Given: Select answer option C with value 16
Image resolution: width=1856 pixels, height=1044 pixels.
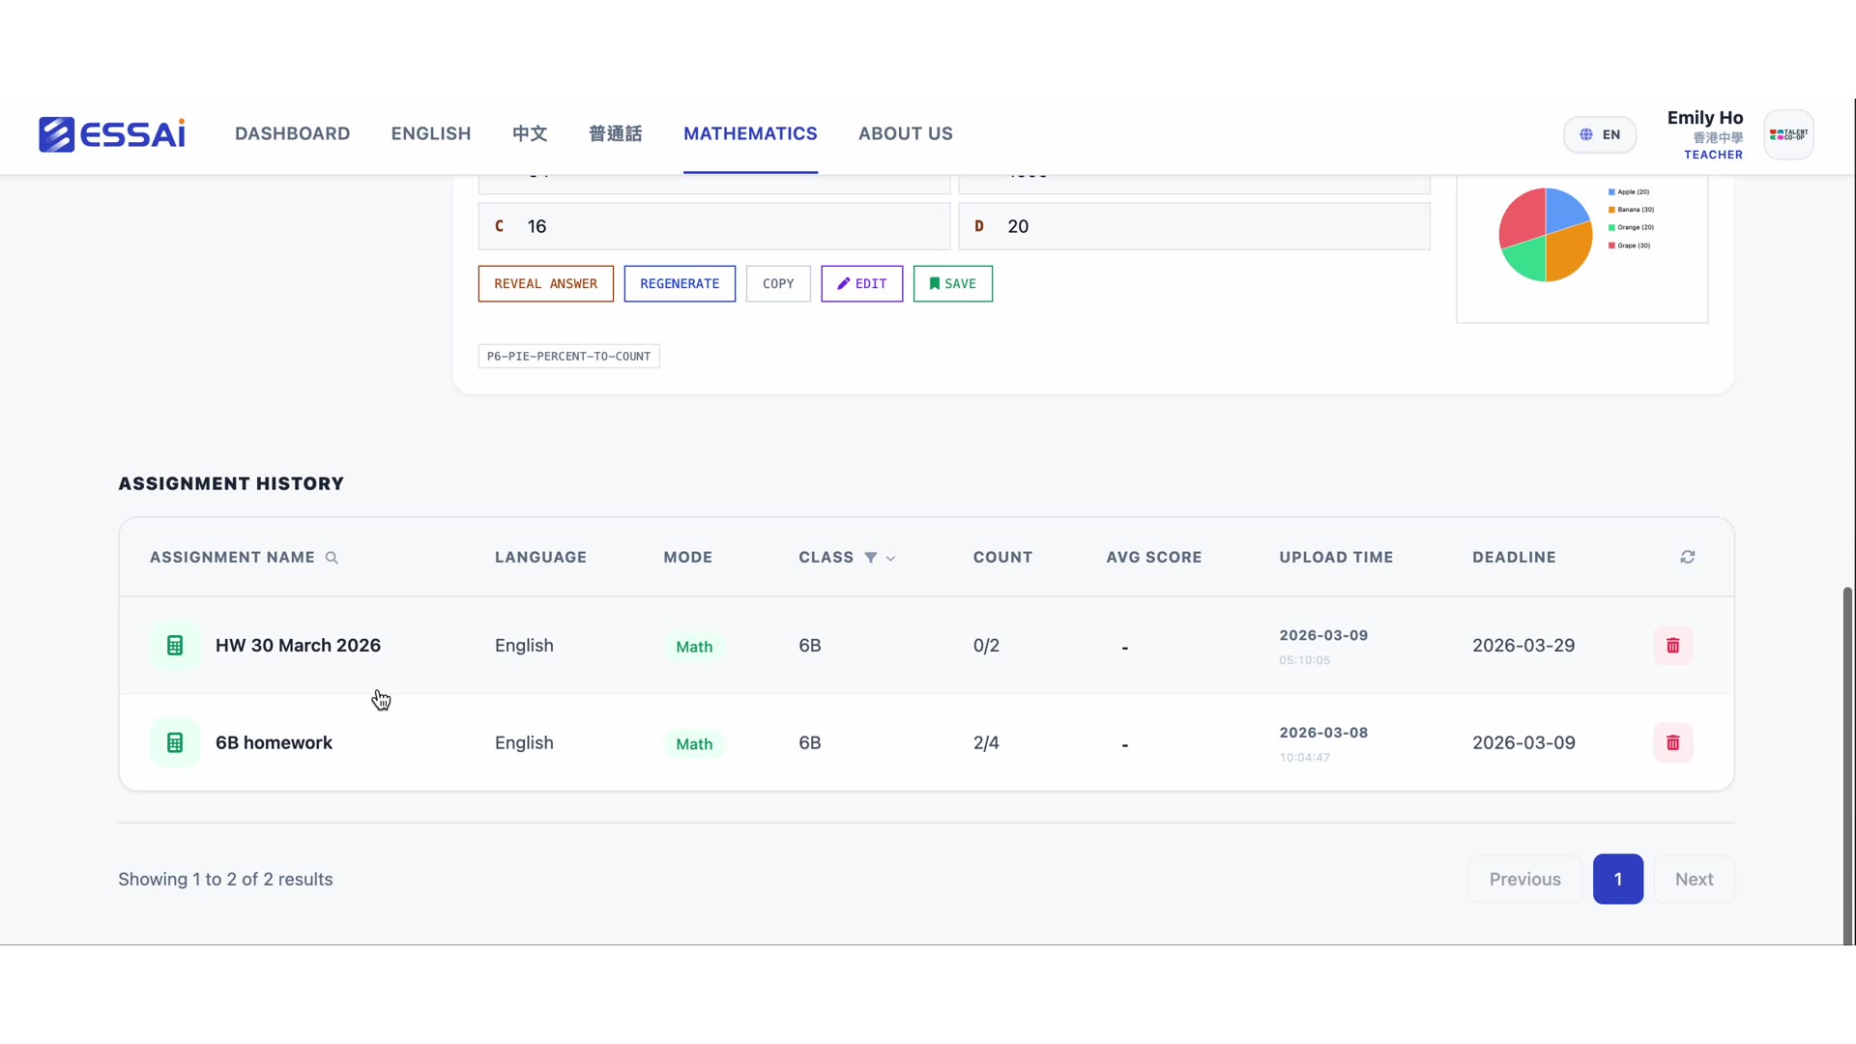Looking at the screenshot, I should coord(713,226).
